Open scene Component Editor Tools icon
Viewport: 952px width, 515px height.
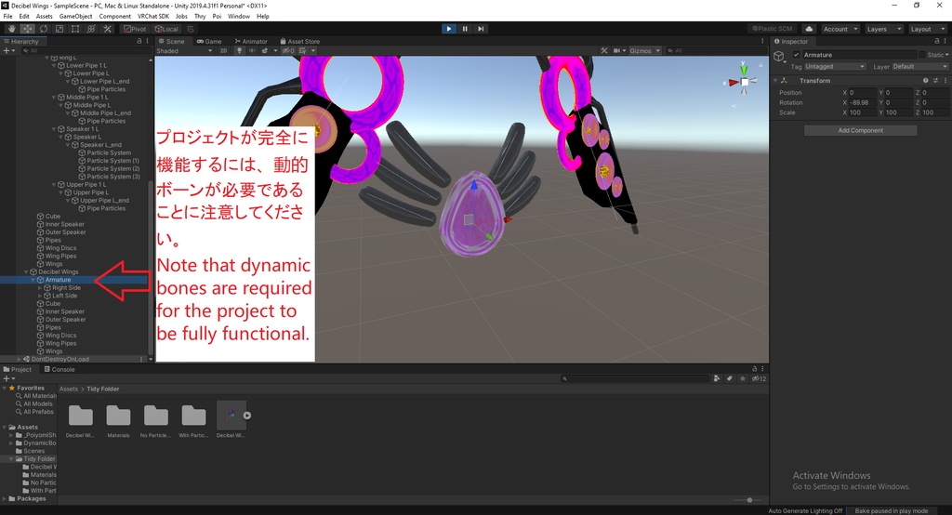(604, 51)
